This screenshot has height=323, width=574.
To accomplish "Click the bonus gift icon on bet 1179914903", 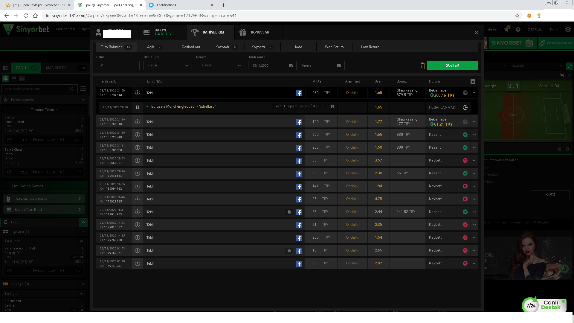I will tap(289, 212).
